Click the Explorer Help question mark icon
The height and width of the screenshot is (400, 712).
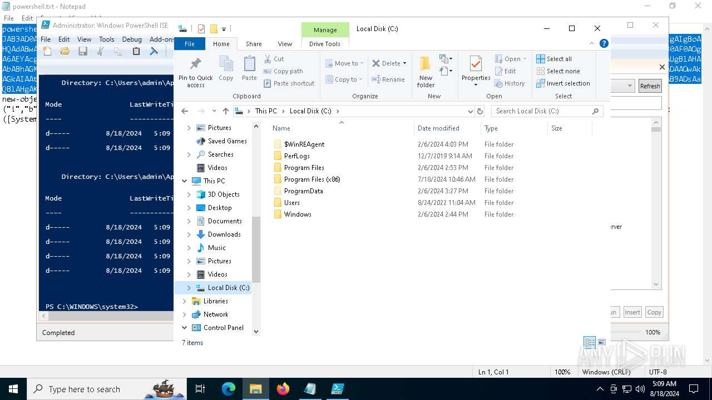pyautogui.click(x=604, y=43)
